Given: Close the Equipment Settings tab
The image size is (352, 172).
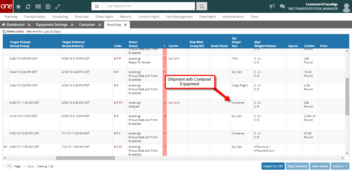Looking at the screenshot, I should (72, 25).
